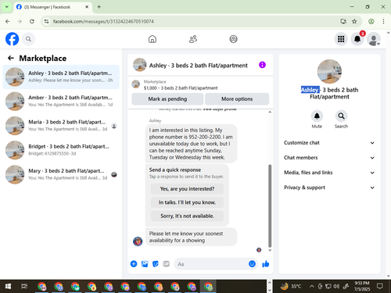The image size is (391, 293).
Task: Open the nine-dot Menu grid icon
Action: [341, 39]
